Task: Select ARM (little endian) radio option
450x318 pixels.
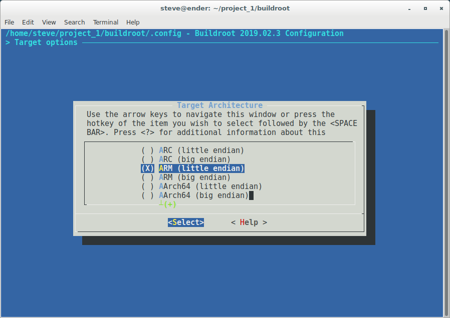Action: coord(192,168)
